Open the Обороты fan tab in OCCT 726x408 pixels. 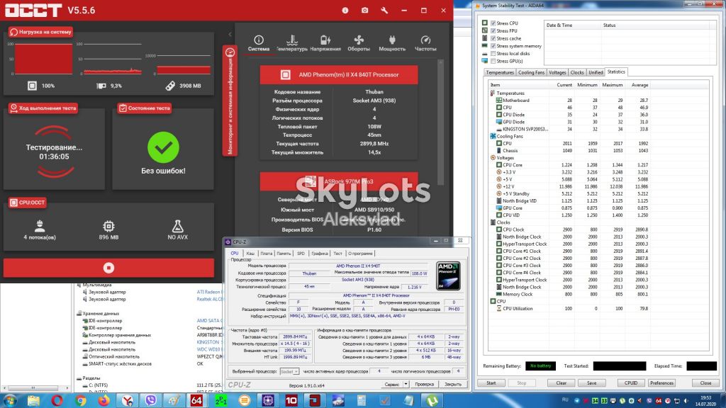pyautogui.click(x=359, y=43)
